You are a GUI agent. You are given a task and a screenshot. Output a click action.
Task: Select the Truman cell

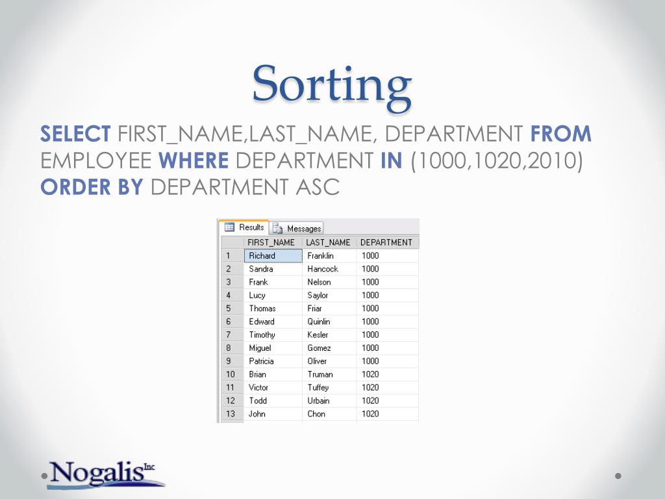[329, 374]
